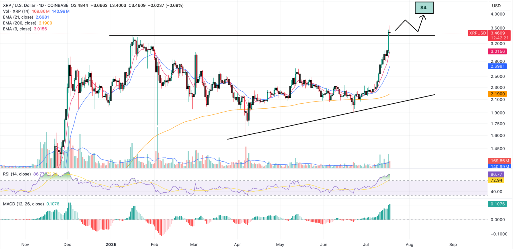Click the 2025 label on time axis
The width and height of the screenshot is (513, 250).
pyautogui.click(x=111, y=244)
